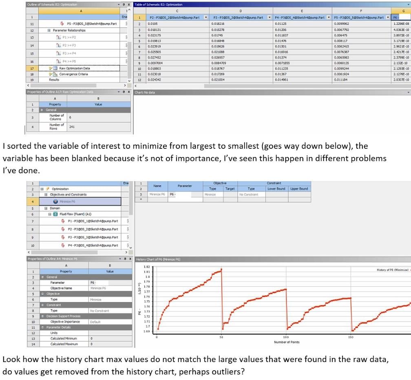
Task: Click the Raw Optimization Data table icon
Action: tap(55, 68)
